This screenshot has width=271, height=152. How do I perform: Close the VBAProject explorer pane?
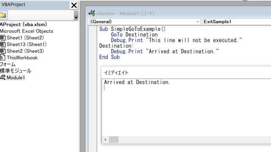pyautogui.click(x=74, y=5)
